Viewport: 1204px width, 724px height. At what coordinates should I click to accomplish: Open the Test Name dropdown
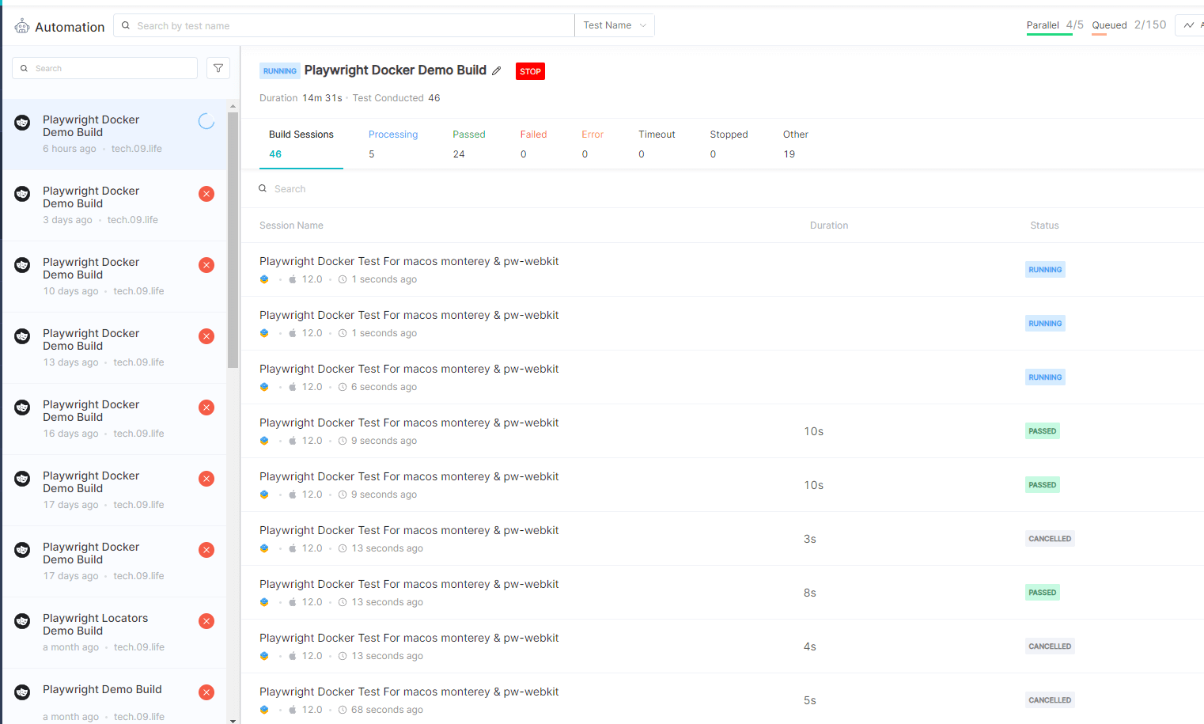614,25
